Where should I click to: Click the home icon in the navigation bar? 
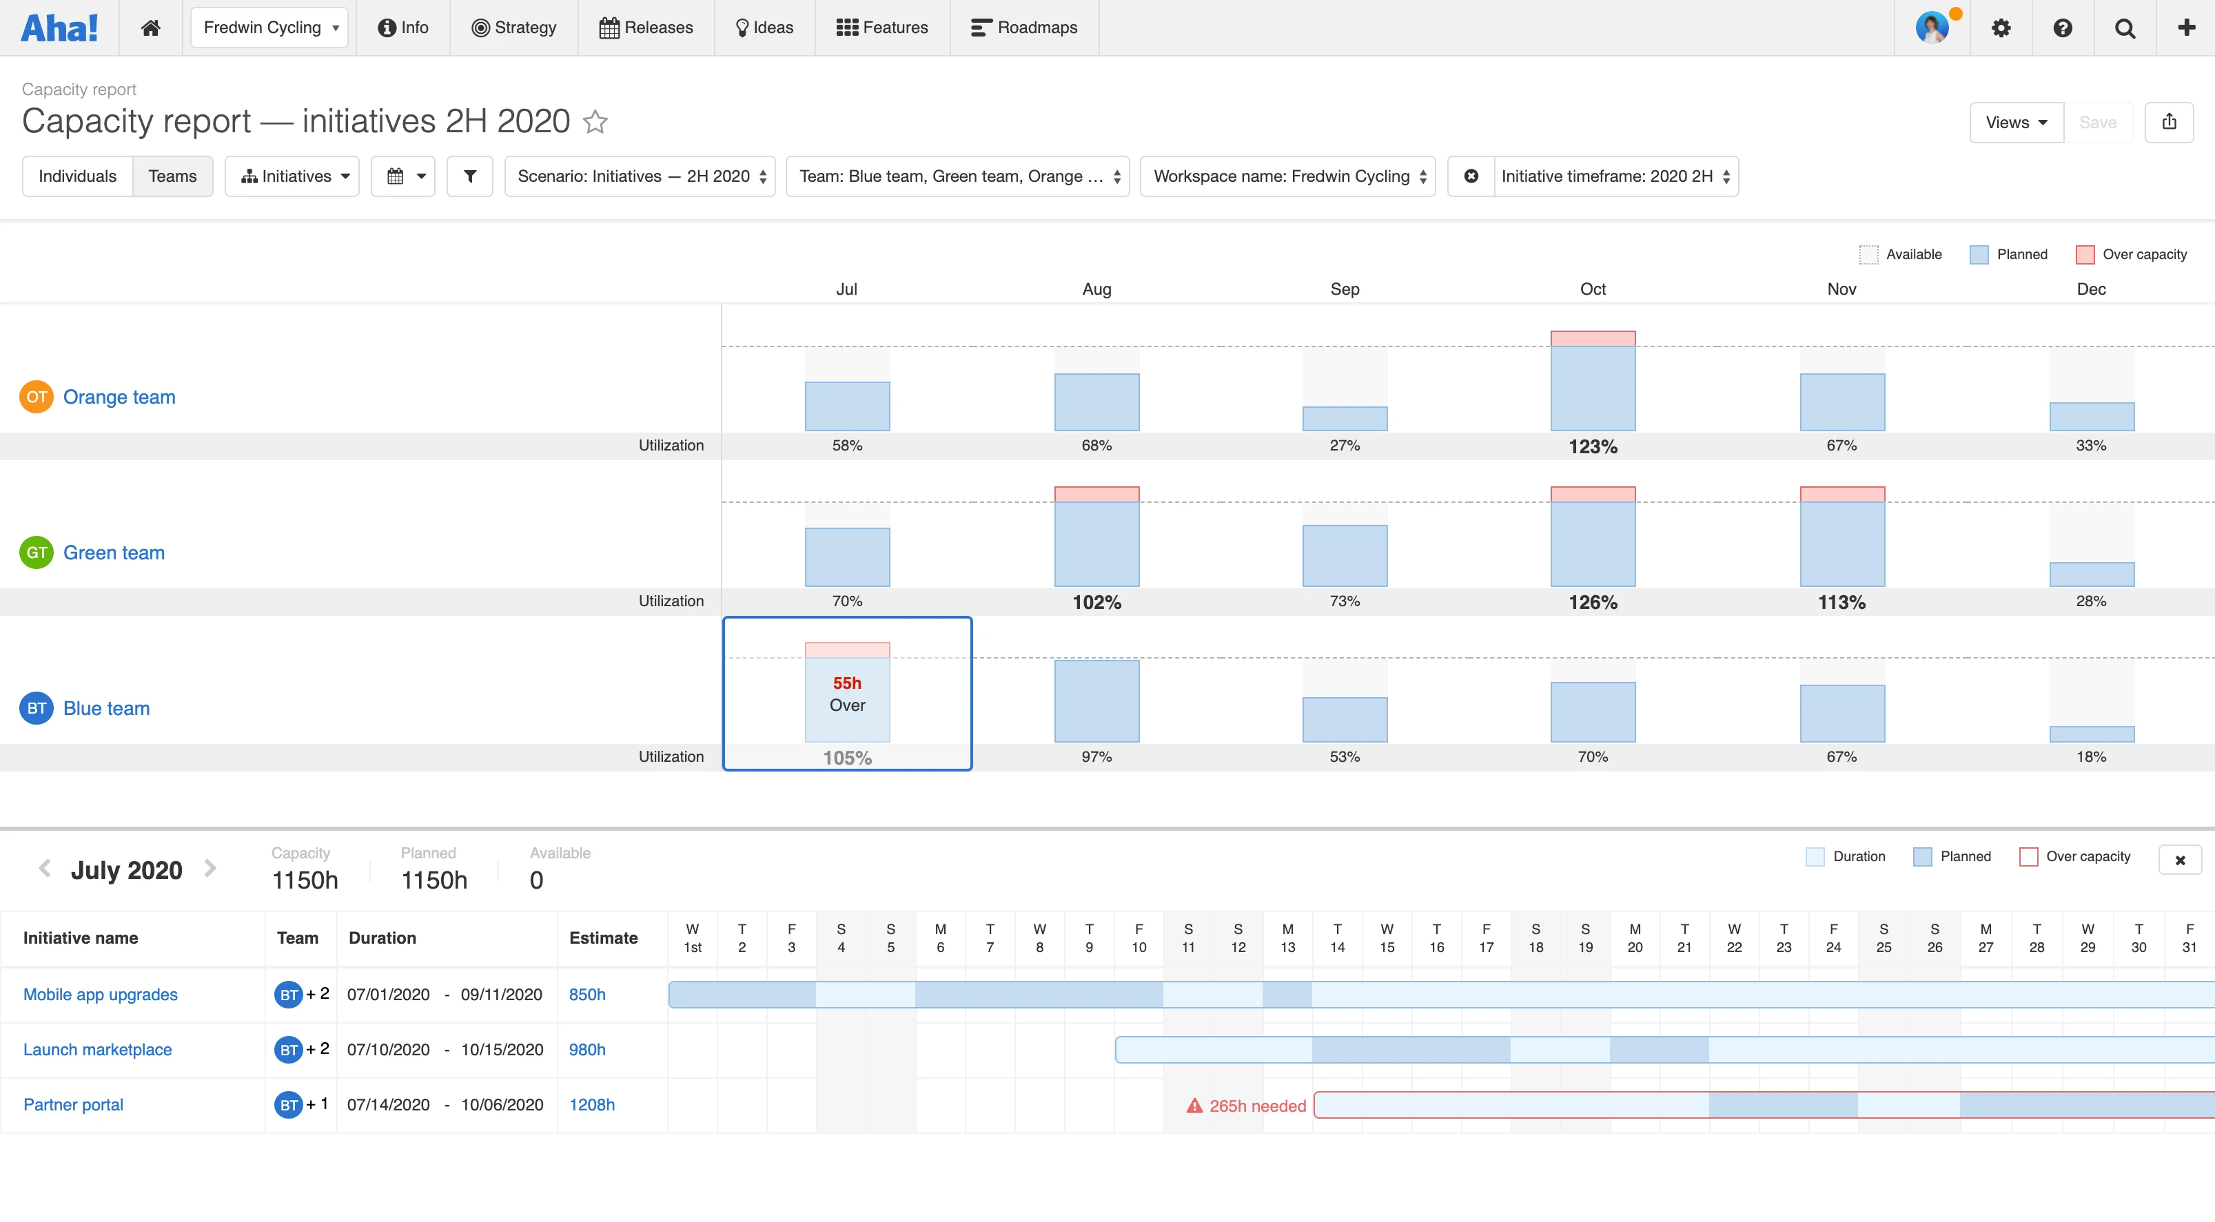[x=150, y=28]
